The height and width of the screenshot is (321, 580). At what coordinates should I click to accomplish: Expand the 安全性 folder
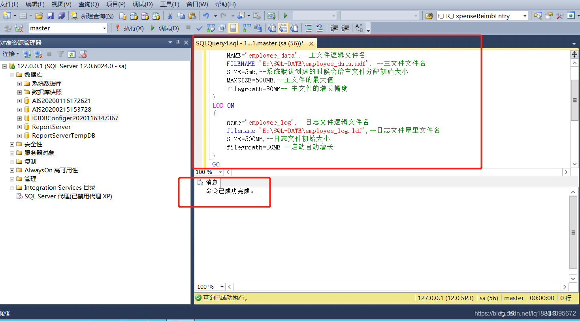coord(12,144)
